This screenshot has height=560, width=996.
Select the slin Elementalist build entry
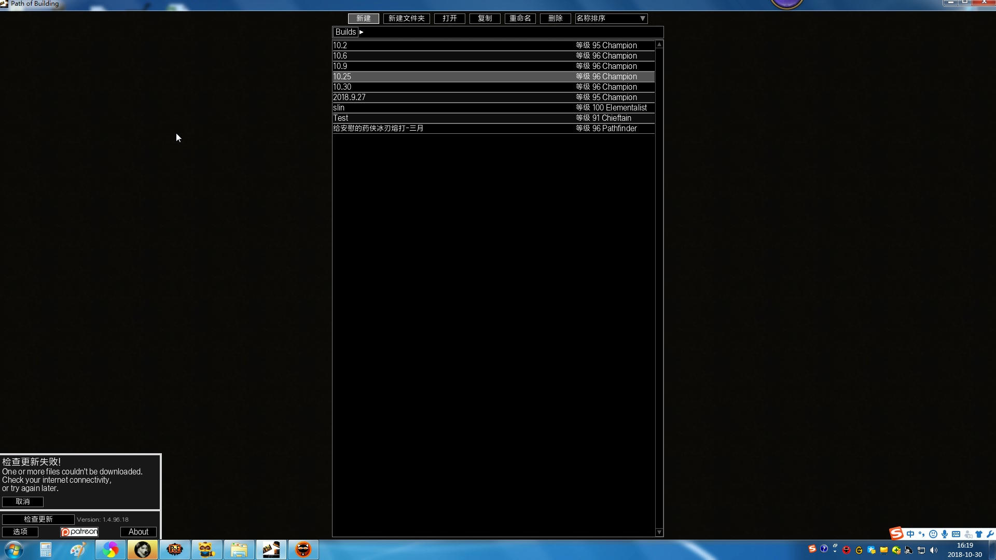click(x=493, y=107)
